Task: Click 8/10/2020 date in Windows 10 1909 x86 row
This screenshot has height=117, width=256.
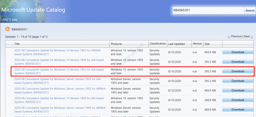Action: pos(175,100)
